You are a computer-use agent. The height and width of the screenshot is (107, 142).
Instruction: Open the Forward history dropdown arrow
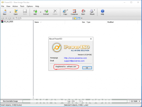(x=13, y=18)
